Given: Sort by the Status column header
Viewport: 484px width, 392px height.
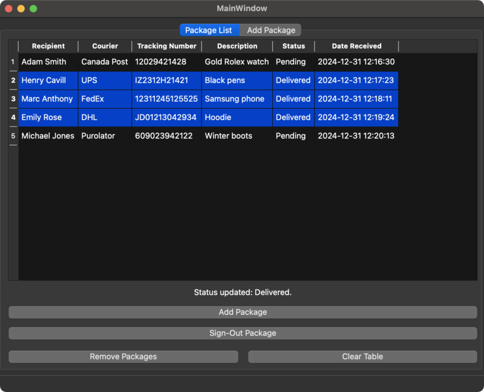Looking at the screenshot, I should (293, 46).
